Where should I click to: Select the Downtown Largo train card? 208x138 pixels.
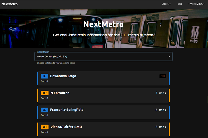103,79
